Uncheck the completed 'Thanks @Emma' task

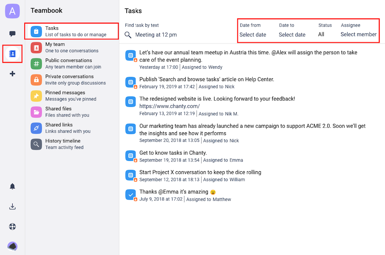coord(131,195)
